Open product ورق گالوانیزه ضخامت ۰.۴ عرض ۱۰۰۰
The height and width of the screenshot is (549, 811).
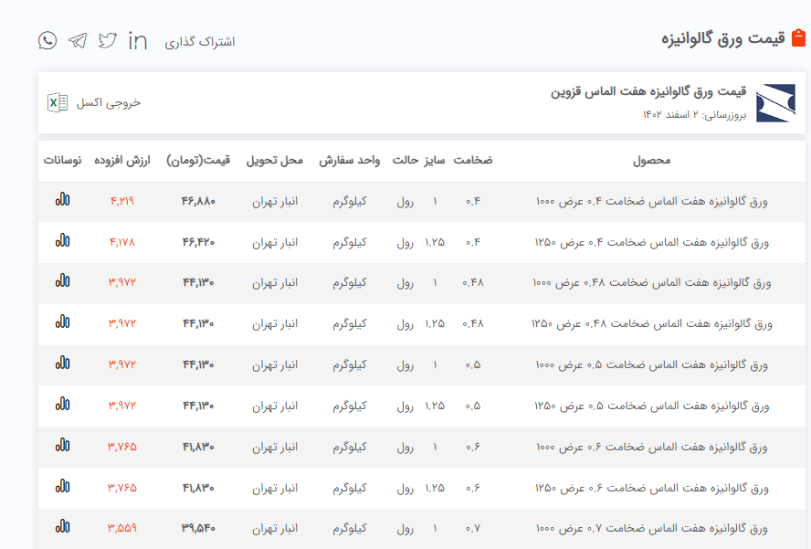(x=651, y=201)
